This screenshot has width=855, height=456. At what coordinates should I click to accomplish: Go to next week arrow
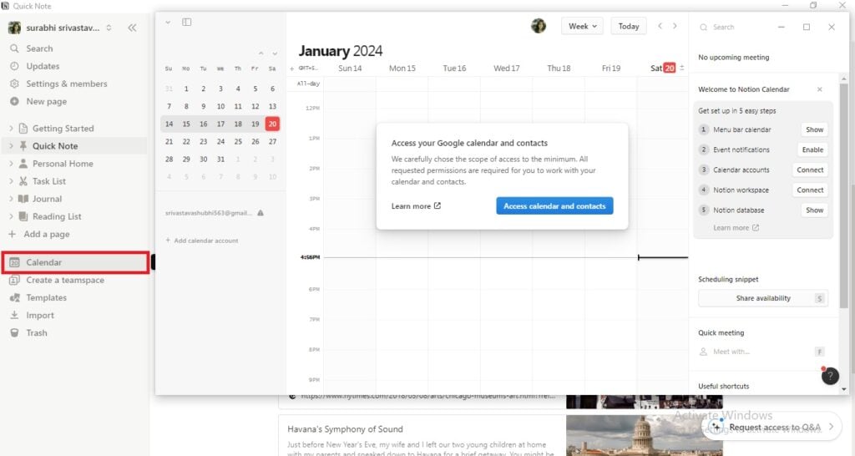coord(675,26)
